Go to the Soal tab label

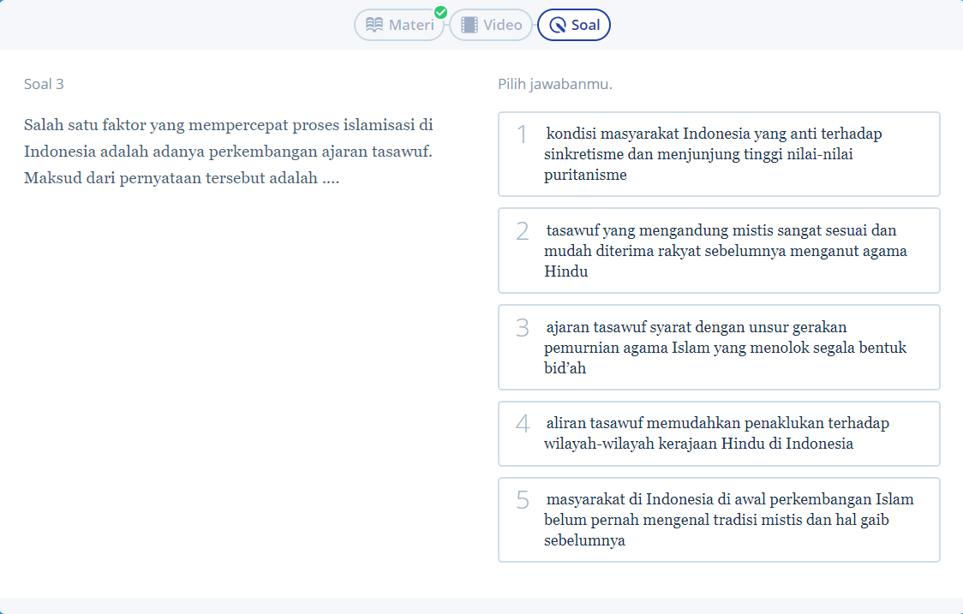pyautogui.click(x=586, y=25)
